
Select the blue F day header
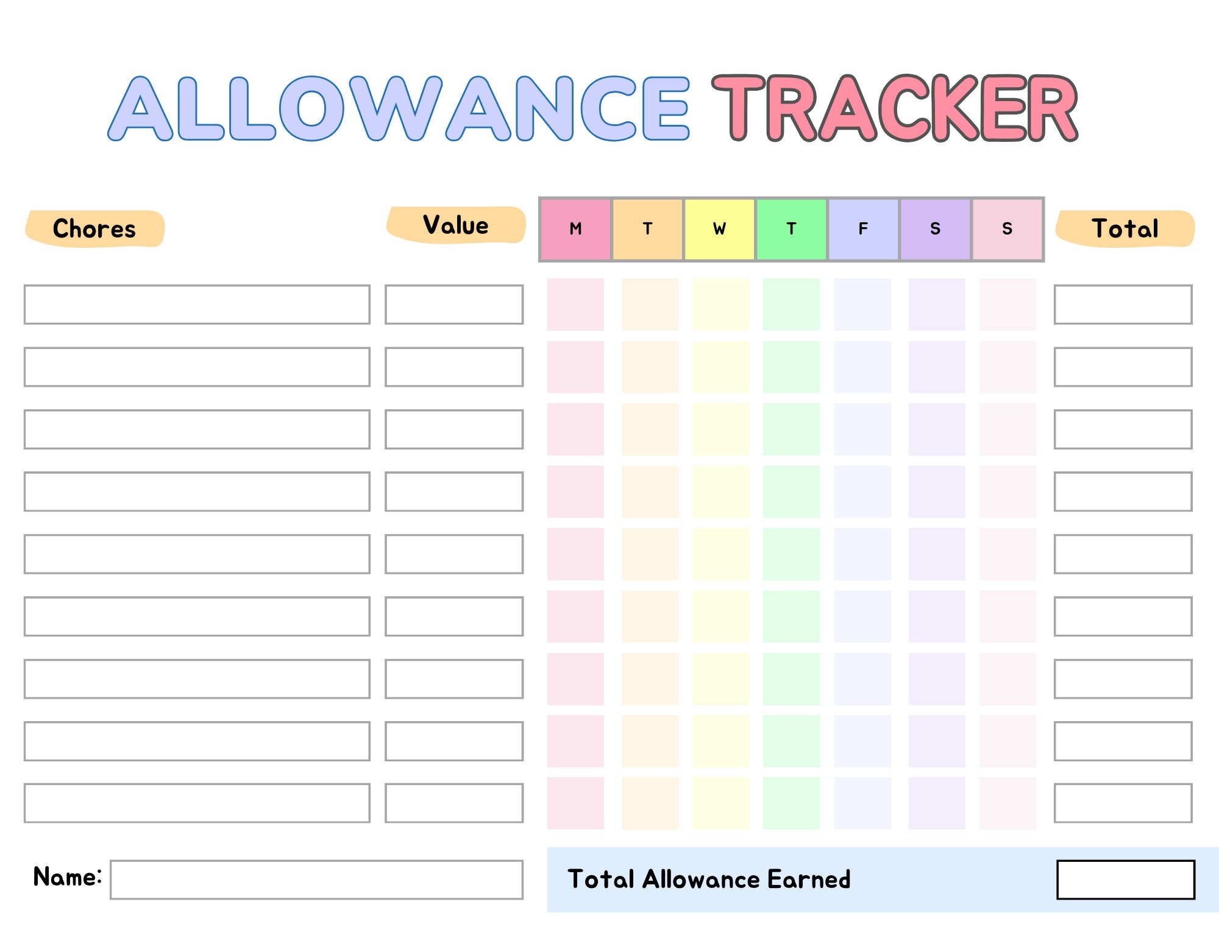863,229
